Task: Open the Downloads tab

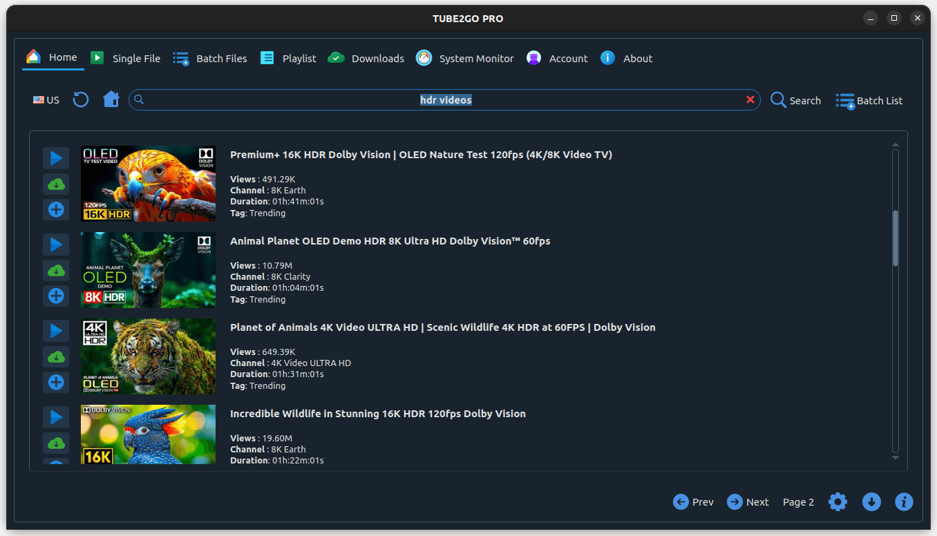Action: 366,59
